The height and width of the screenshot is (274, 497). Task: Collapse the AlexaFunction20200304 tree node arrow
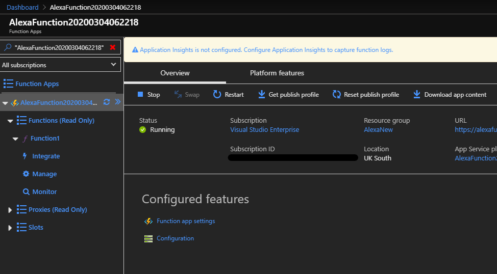coord(5,103)
